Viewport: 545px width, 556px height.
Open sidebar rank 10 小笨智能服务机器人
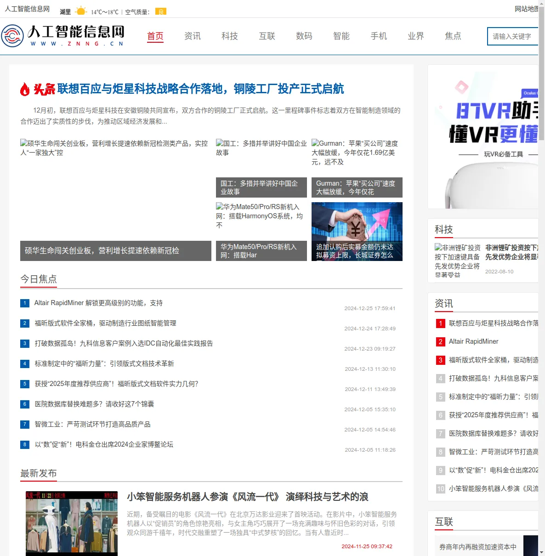[x=494, y=488]
